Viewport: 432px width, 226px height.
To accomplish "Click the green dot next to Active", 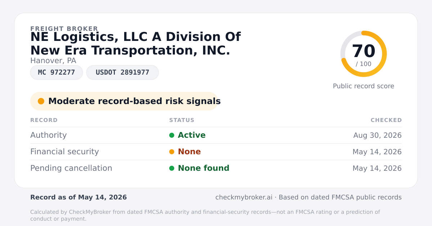I will [x=172, y=135].
